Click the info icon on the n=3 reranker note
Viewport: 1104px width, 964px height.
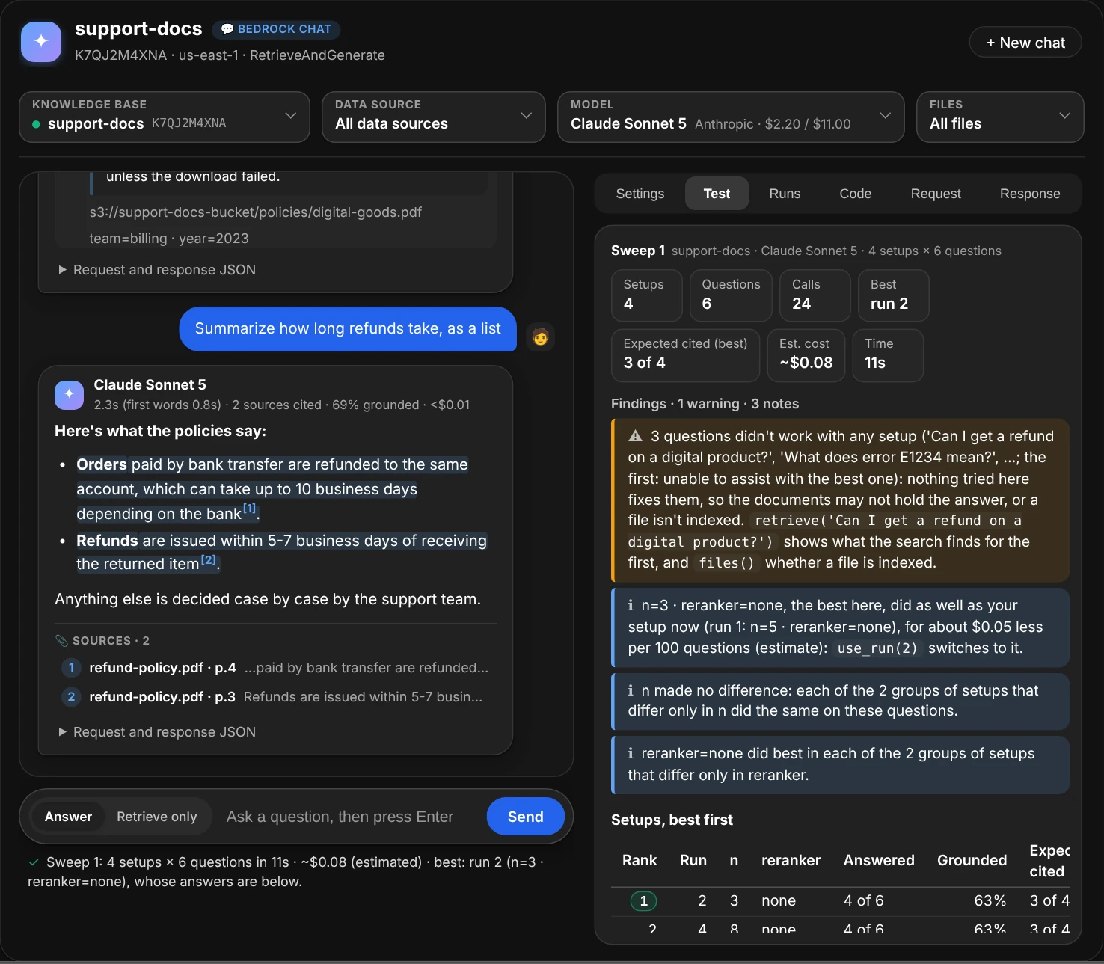pyautogui.click(x=631, y=605)
